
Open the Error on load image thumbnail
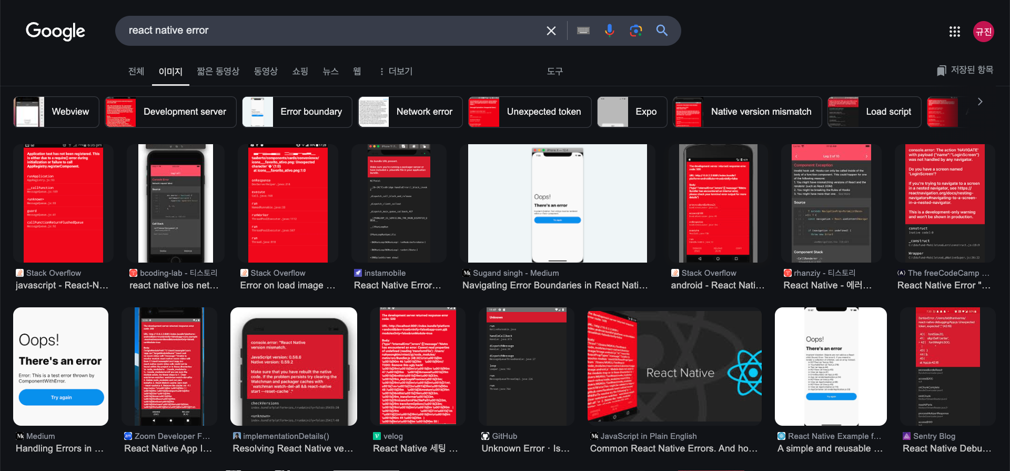click(x=288, y=203)
